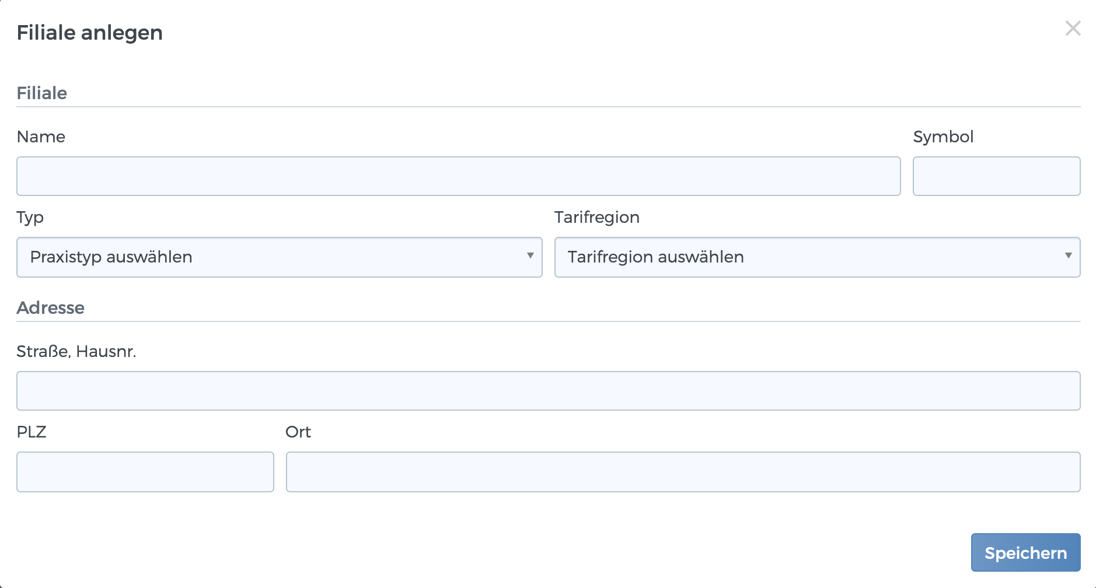Click the Adresse section heading
This screenshot has height=588, width=1096.
click(x=51, y=308)
